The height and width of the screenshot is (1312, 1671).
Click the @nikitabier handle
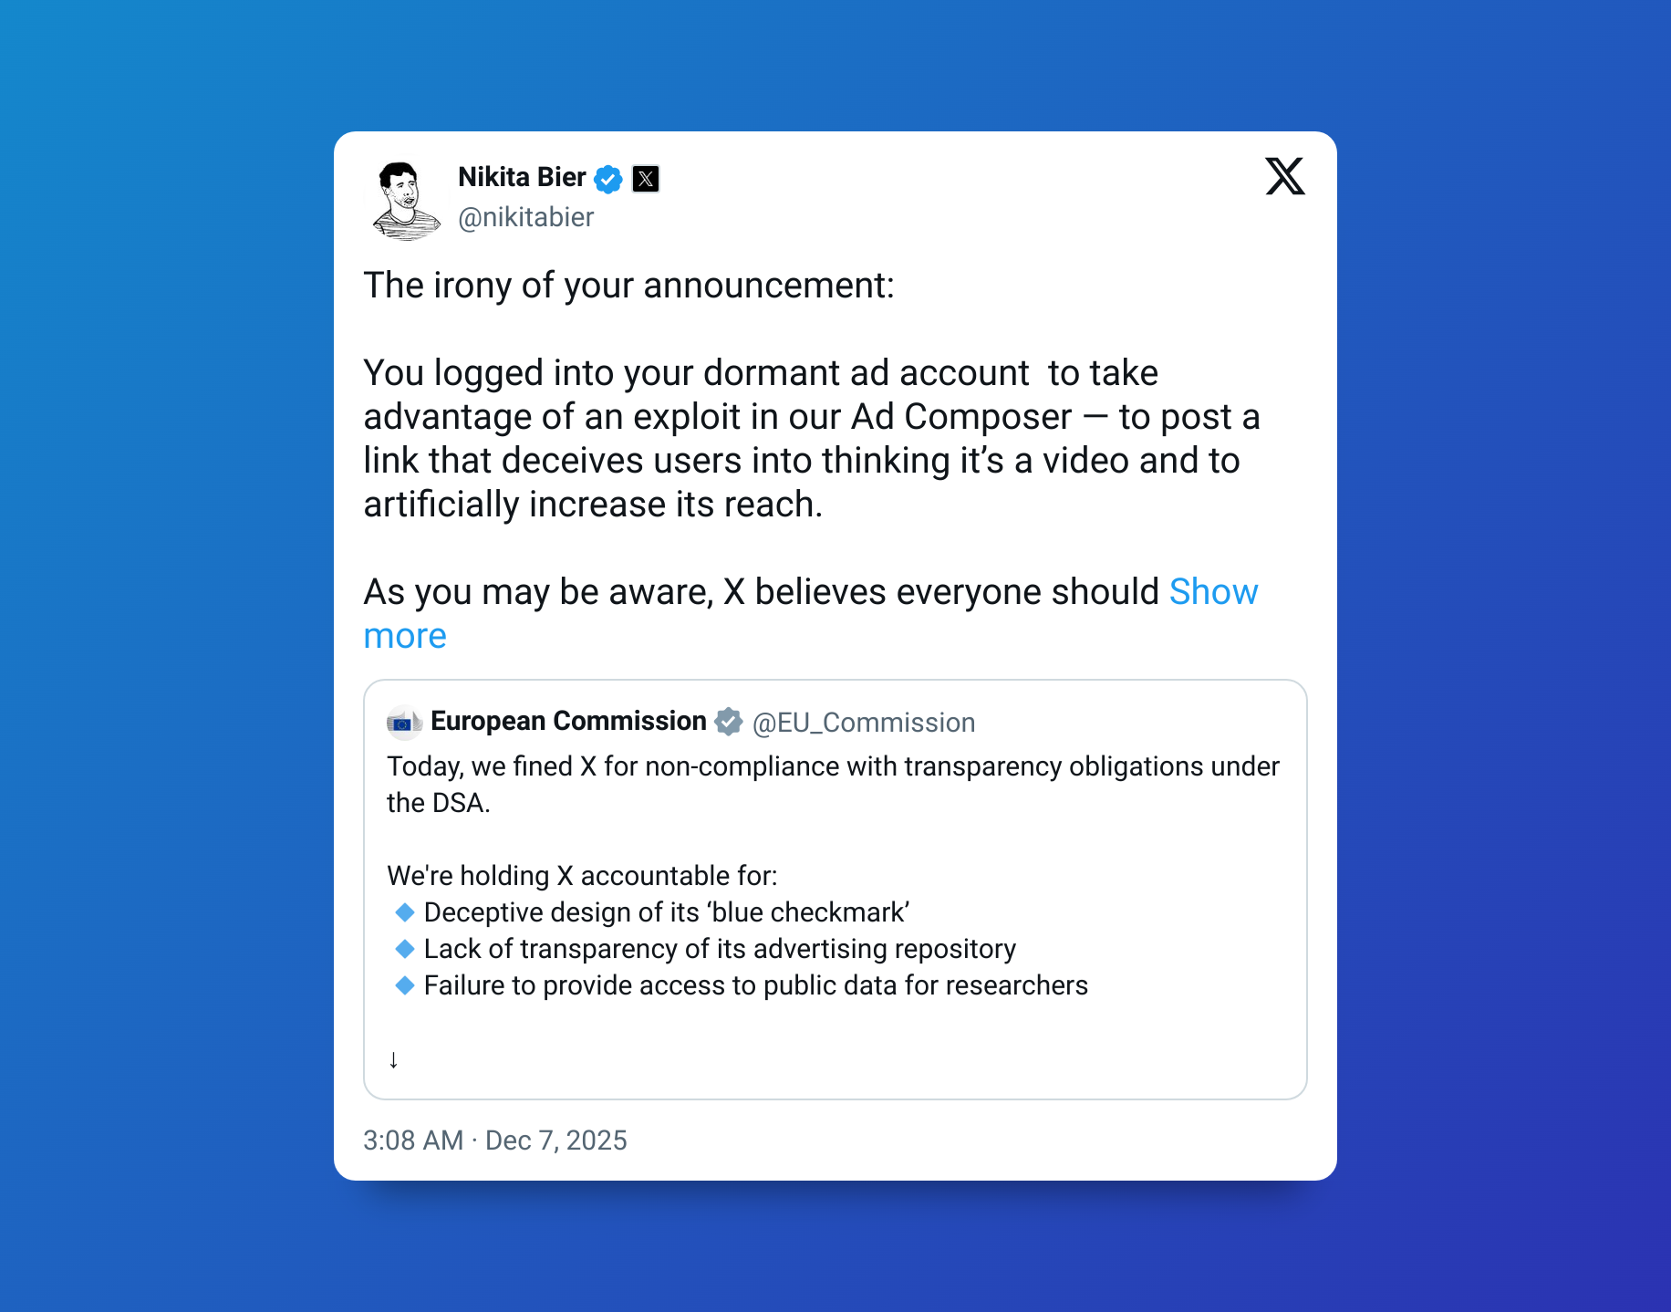pos(525,217)
